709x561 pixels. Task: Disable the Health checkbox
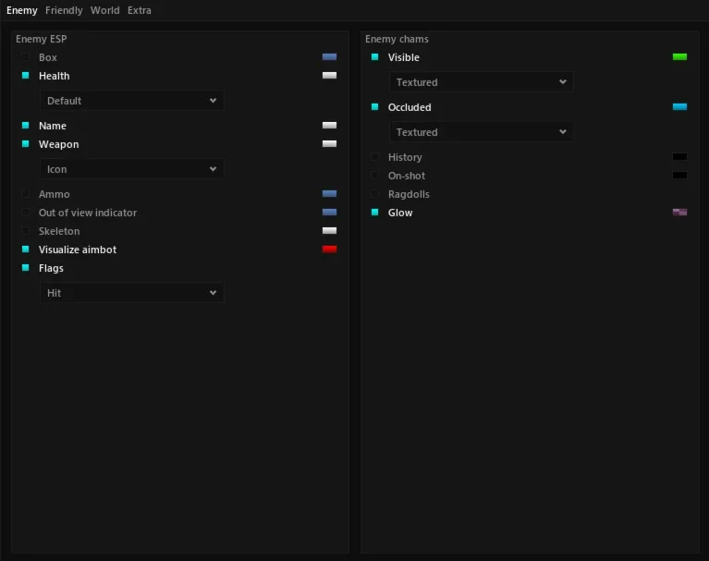tap(25, 76)
